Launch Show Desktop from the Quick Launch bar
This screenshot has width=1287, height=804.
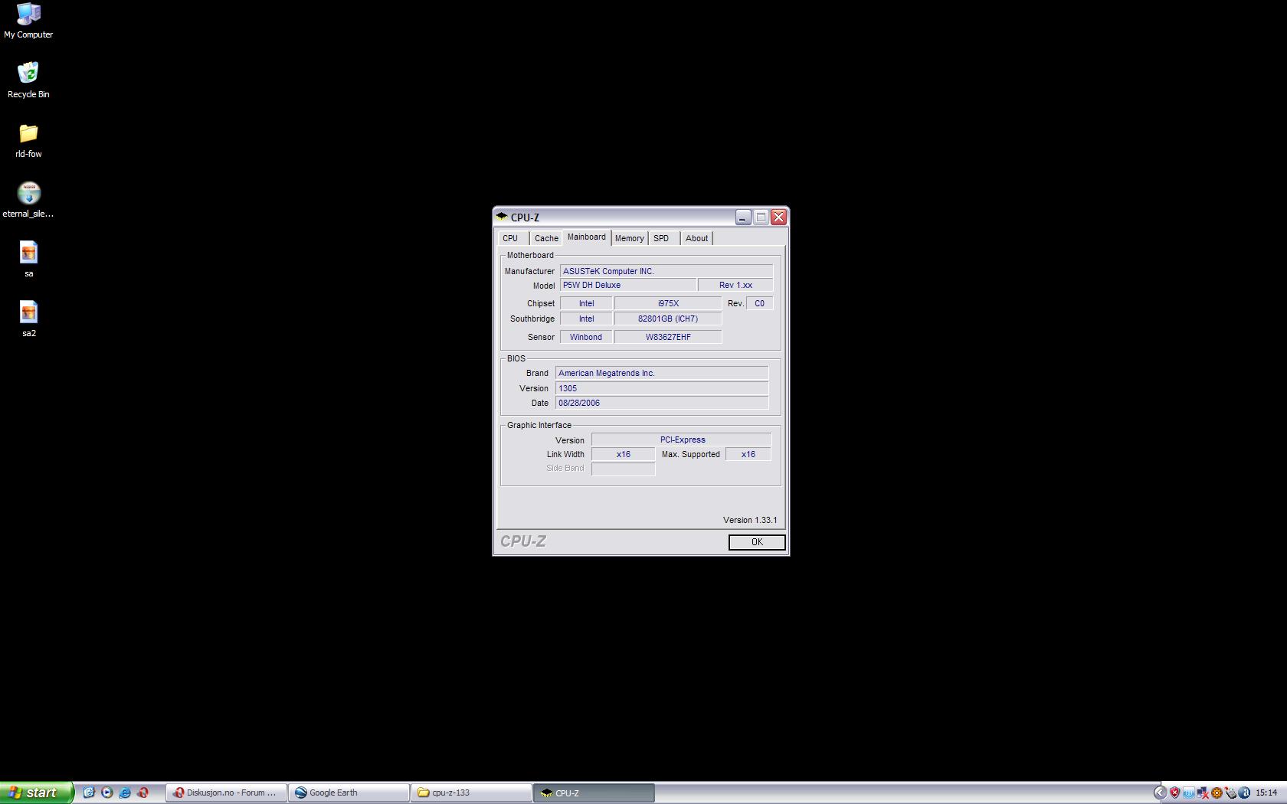point(89,793)
